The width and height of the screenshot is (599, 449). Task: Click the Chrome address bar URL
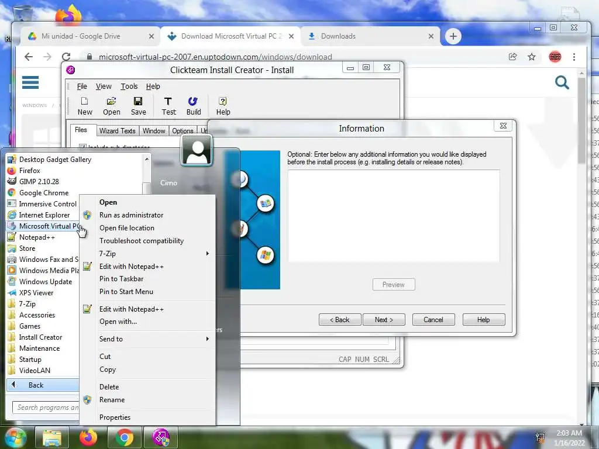pos(215,57)
